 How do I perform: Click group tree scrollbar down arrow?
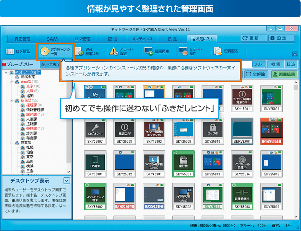69,172
